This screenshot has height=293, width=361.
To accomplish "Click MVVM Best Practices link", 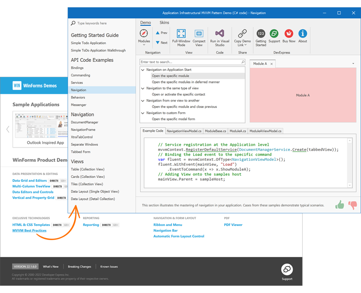I will point(29,231).
